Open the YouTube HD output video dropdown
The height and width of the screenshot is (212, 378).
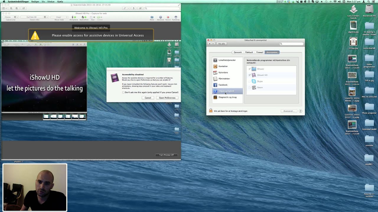tap(34, 17)
